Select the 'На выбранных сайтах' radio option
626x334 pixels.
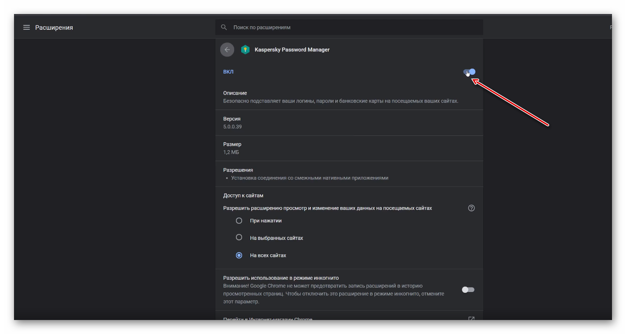[x=239, y=237]
